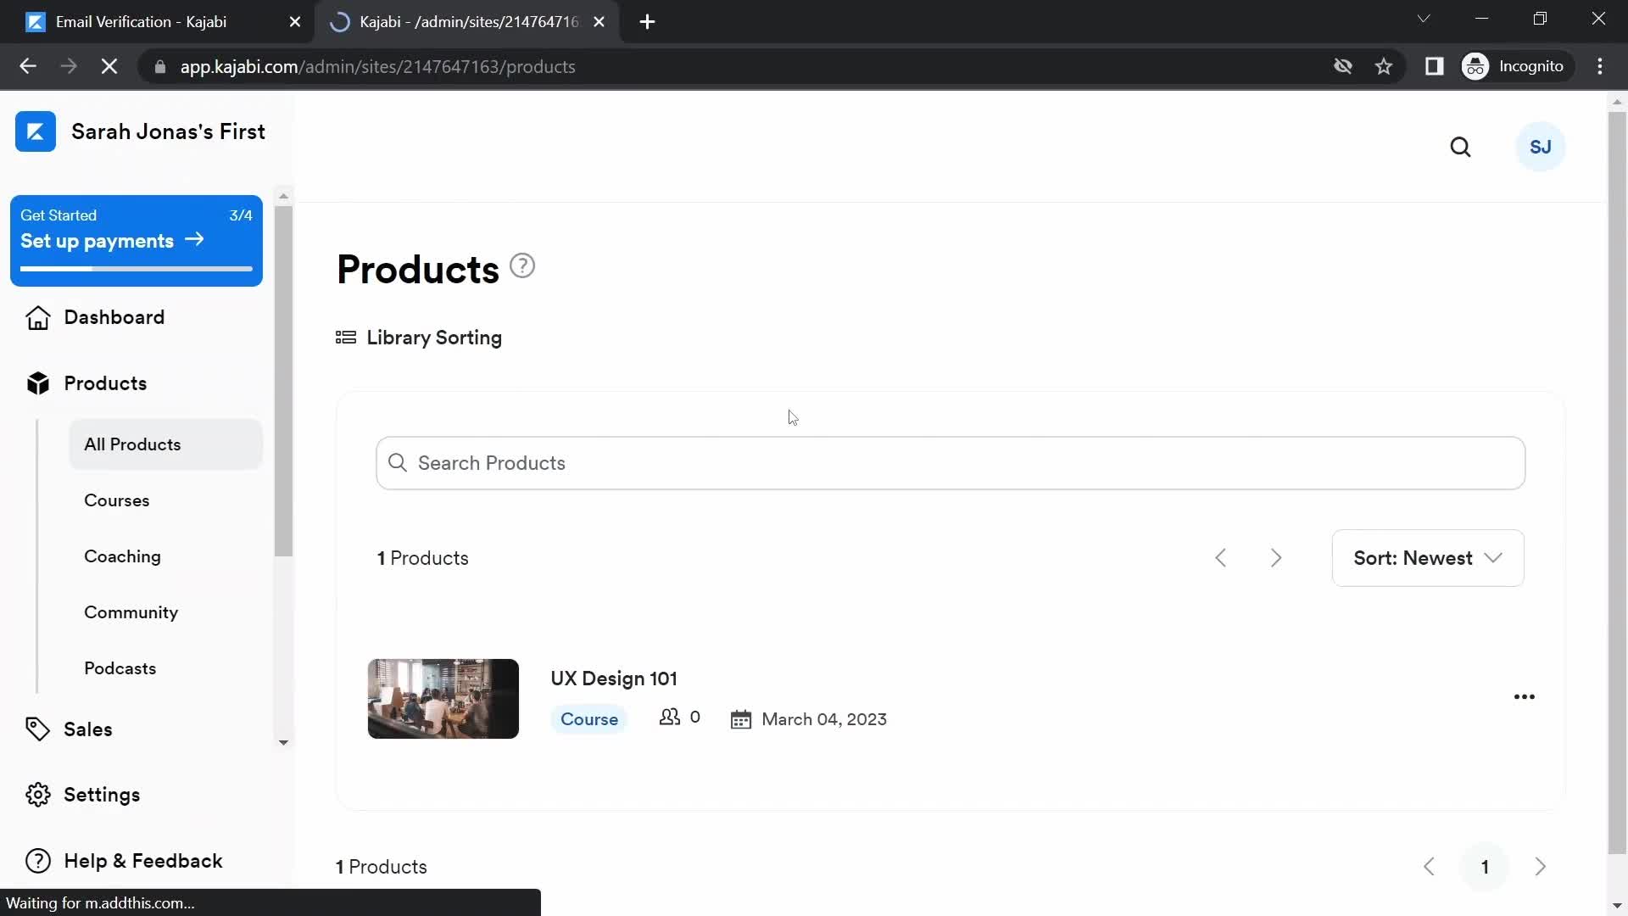The height and width of the screenshot is (916, 1628).
Task: Go to next page using top chevron
Action: click(1276, 558)
